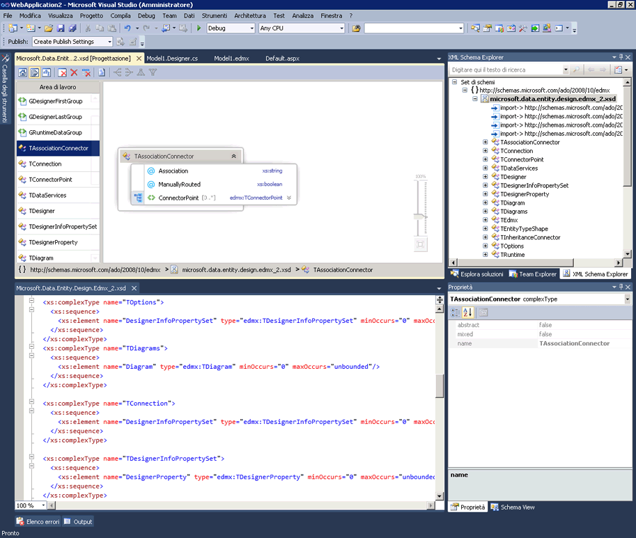Open the Output panel
Image resolution: width=636 pixels, height=538 pixels.
click(78, 522)
